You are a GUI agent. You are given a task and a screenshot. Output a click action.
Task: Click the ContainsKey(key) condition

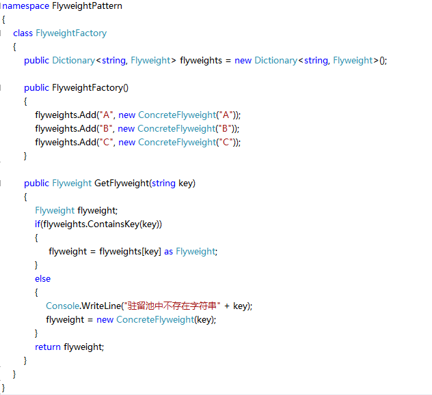pyautogui.click(x=124, y=224)
